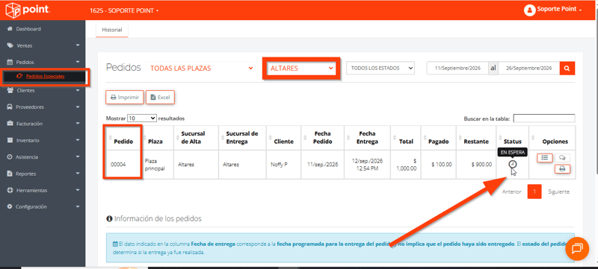Expand the Proveedores menu arrow
The image size is (598, 269).
coord(78,107)
